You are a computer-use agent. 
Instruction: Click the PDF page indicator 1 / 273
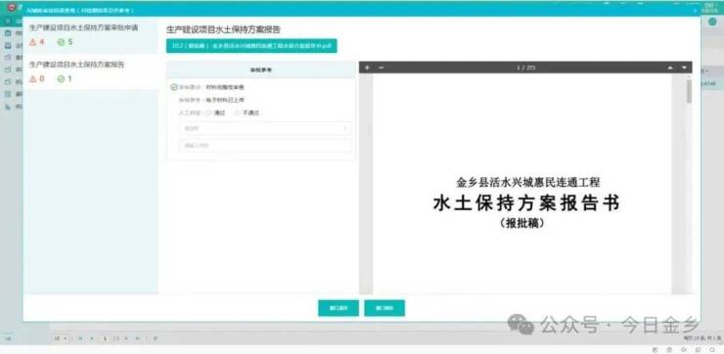coord(525,67)
